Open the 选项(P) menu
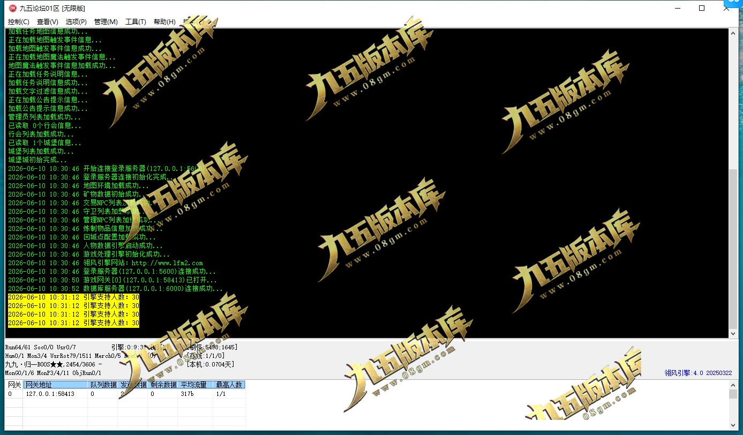The image size is (743, 435). [76, 22]
